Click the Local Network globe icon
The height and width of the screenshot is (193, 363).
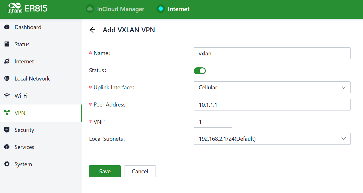point(7,79)
